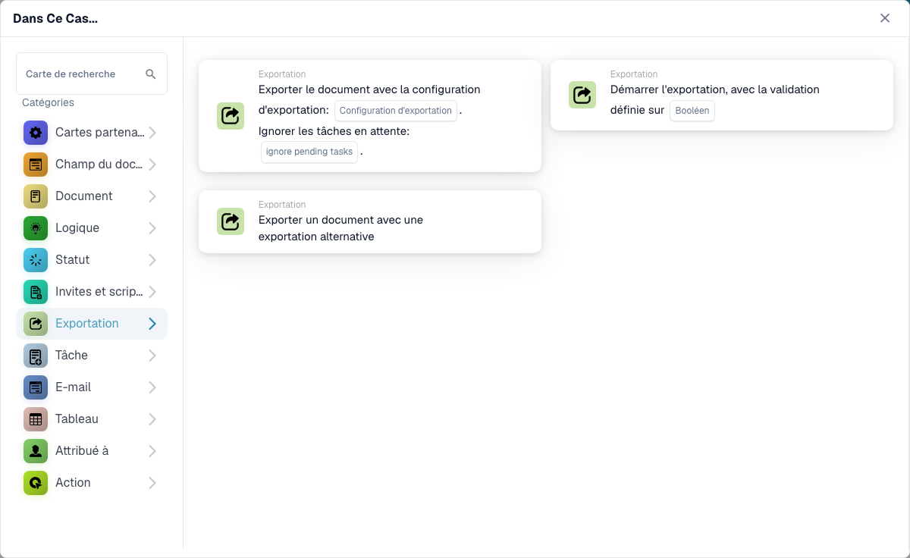Viewport: 910px width, 558px height.
Task: Click the Document category icon
Action: (x=36, y=196)
